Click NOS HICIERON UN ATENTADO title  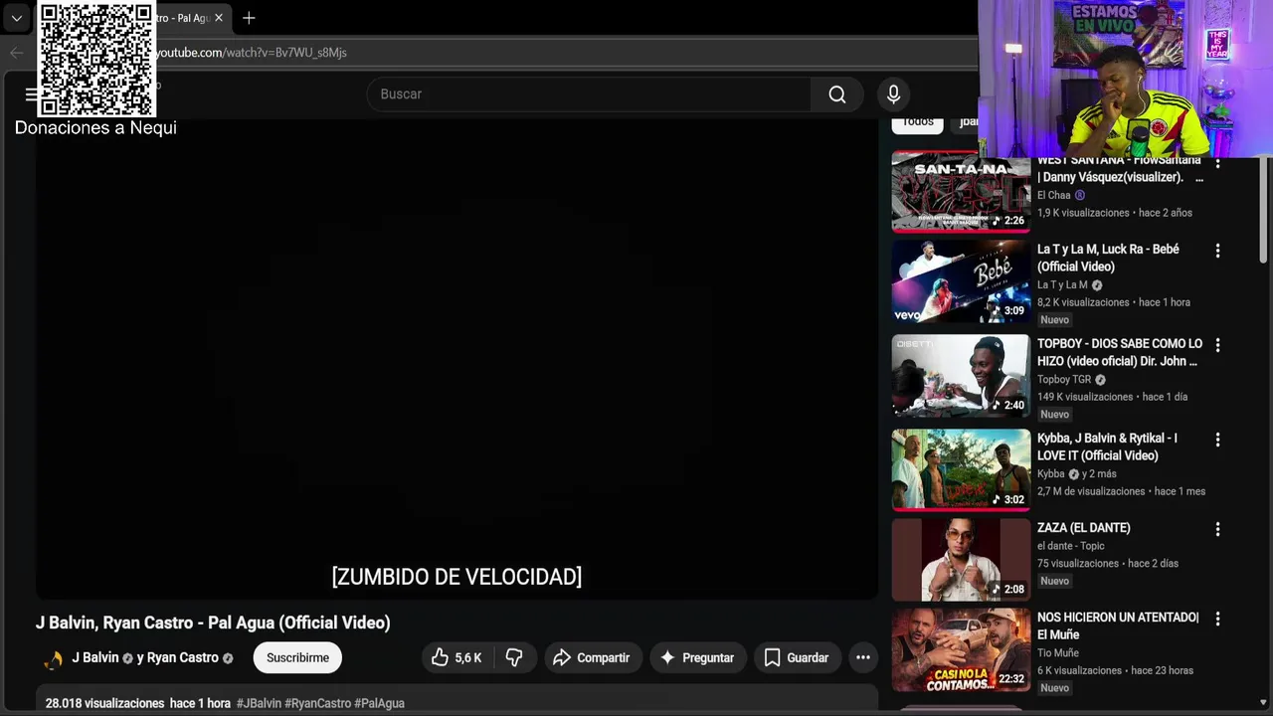point(1118,626)
